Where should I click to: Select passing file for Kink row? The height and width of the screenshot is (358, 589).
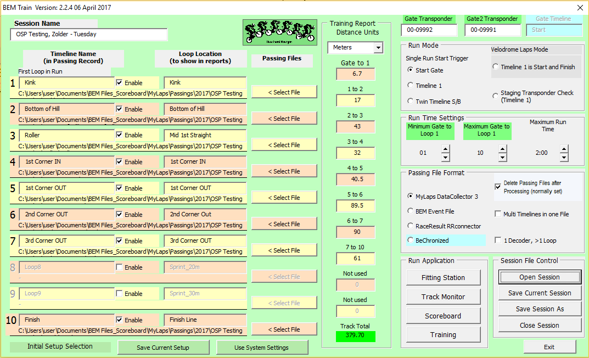pos(284,92)
